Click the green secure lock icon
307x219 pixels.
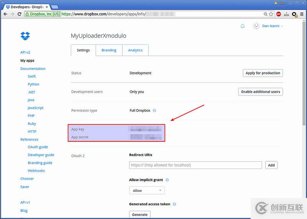click(27, 14)
